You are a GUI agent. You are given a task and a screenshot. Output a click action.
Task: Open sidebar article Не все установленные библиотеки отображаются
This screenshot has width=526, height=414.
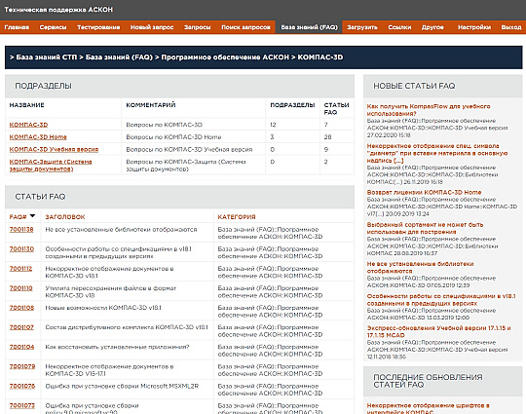tap(421, 267)
